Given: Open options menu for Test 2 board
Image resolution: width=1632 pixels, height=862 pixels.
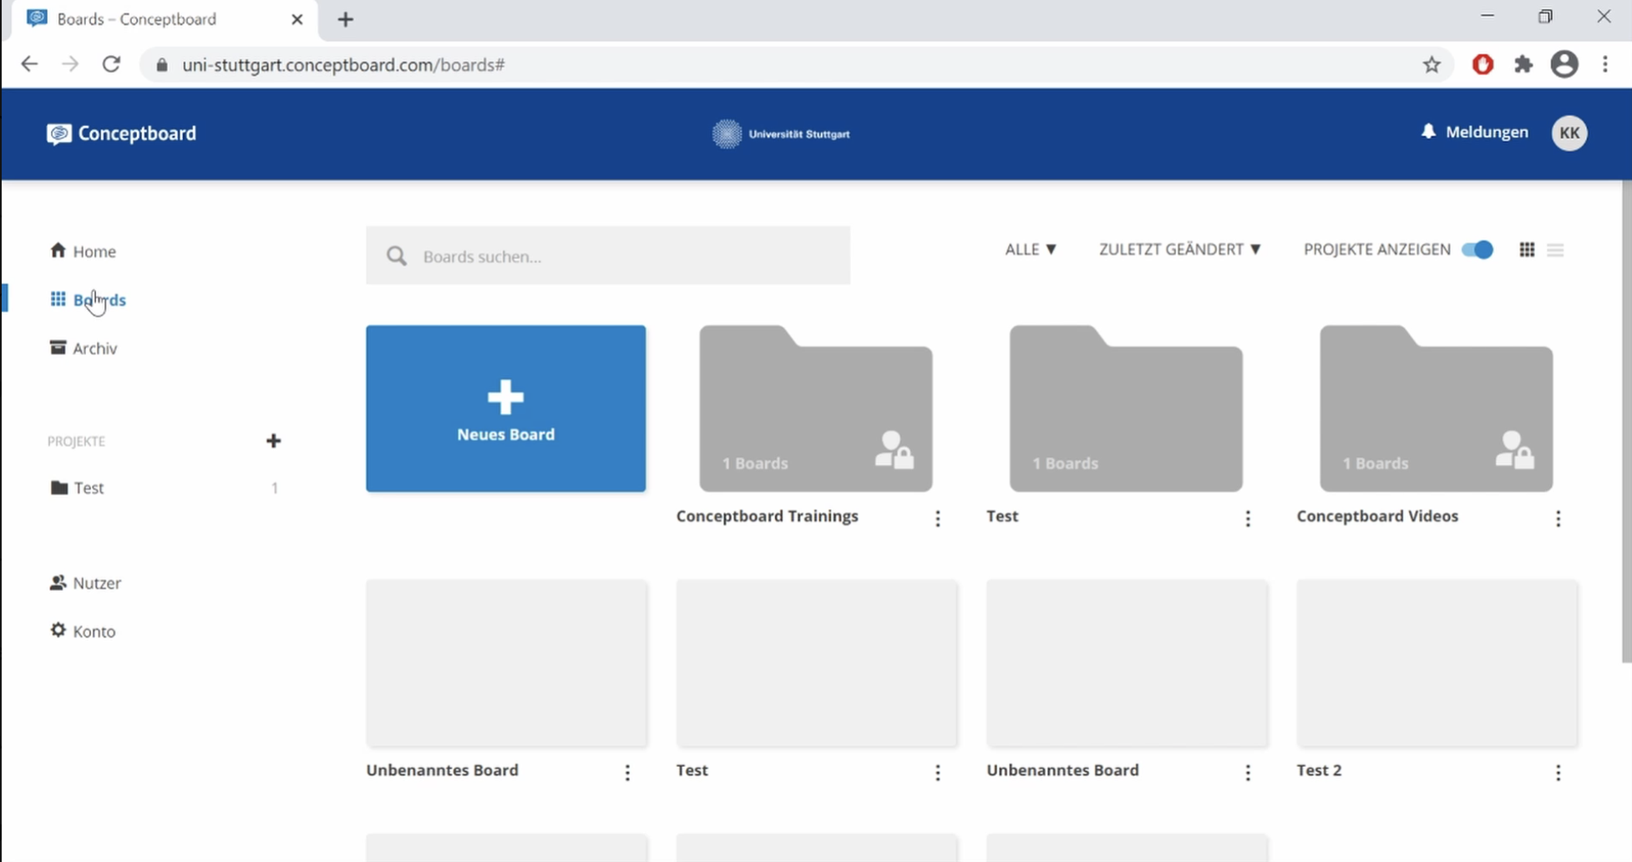Looking at the screenshot, I should pos(1558,773).
